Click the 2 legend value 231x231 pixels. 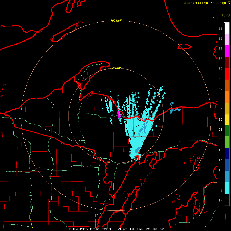pos(222,190)
